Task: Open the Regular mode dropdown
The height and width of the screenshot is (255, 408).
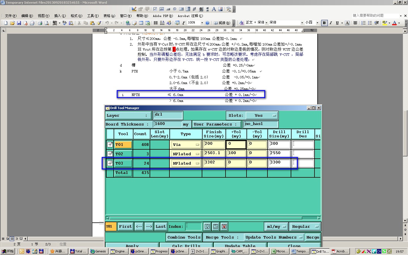Action: (305, 227)
